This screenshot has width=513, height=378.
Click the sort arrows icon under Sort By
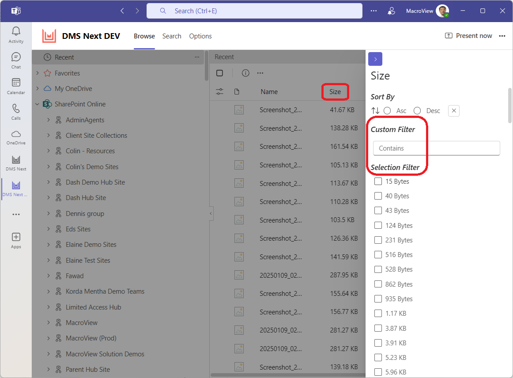pyautogui.click(x=375, y=111)
